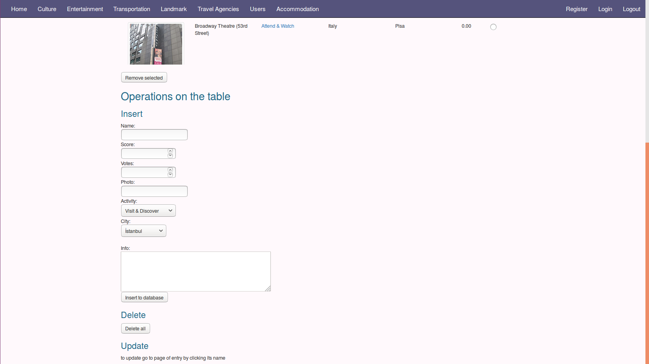649x364 pixels.
Task: Click the Logout link
Action: point(631,9)
